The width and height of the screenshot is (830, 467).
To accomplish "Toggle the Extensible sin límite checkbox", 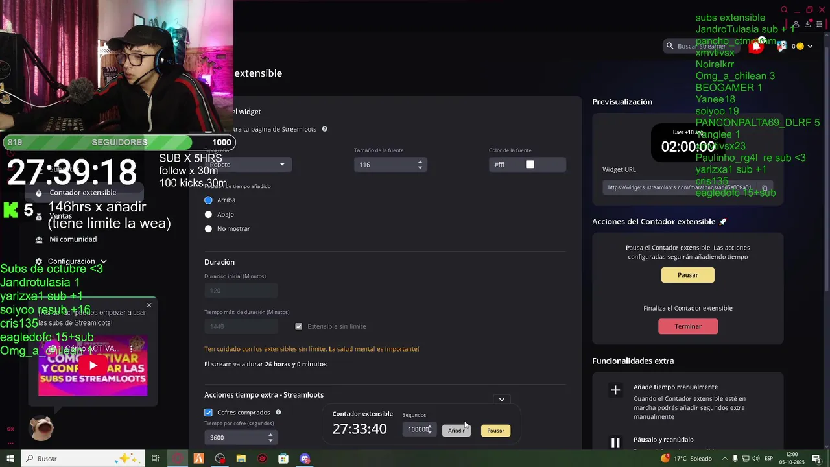I will pyautogui.click(x=298, y=326).
